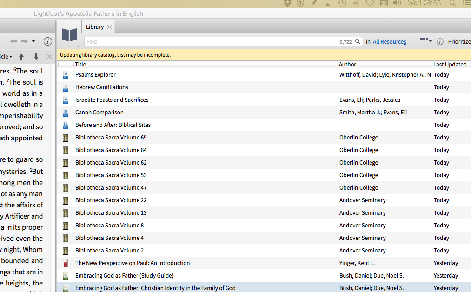The image size is (471, 292).
Task: Click author Smith, Martha J.; Evans, Eli
Action: [373, 113]
